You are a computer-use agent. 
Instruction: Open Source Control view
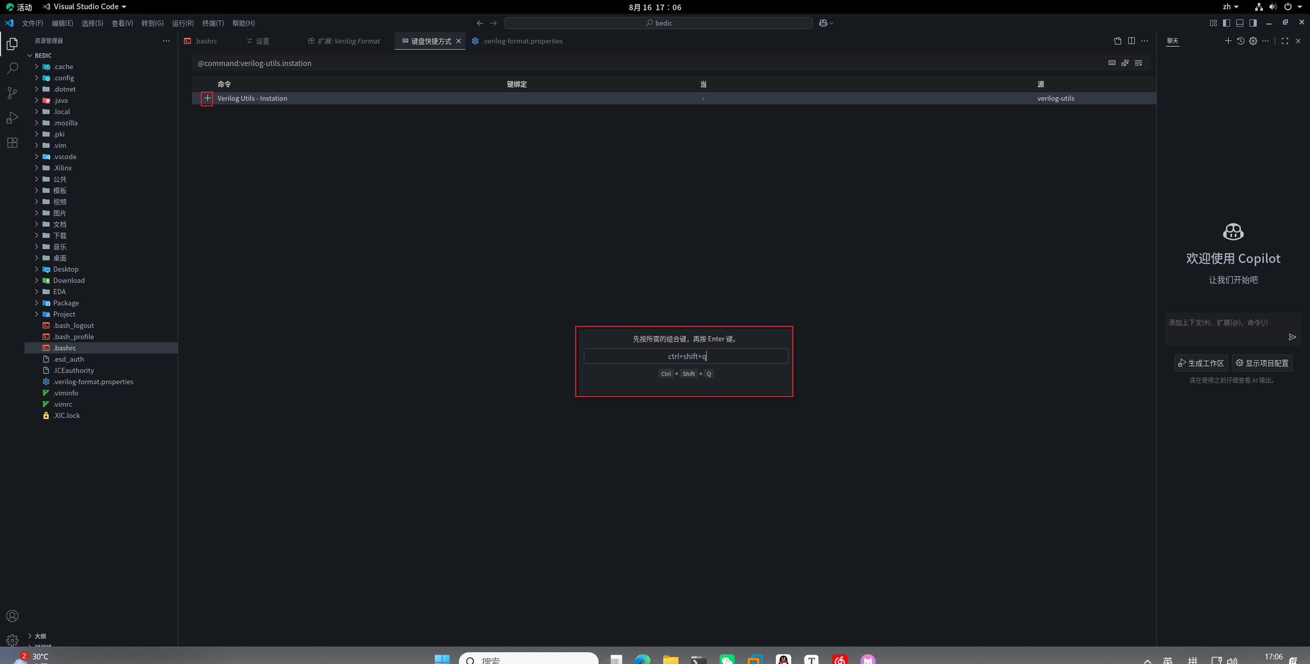pos(12,93)
